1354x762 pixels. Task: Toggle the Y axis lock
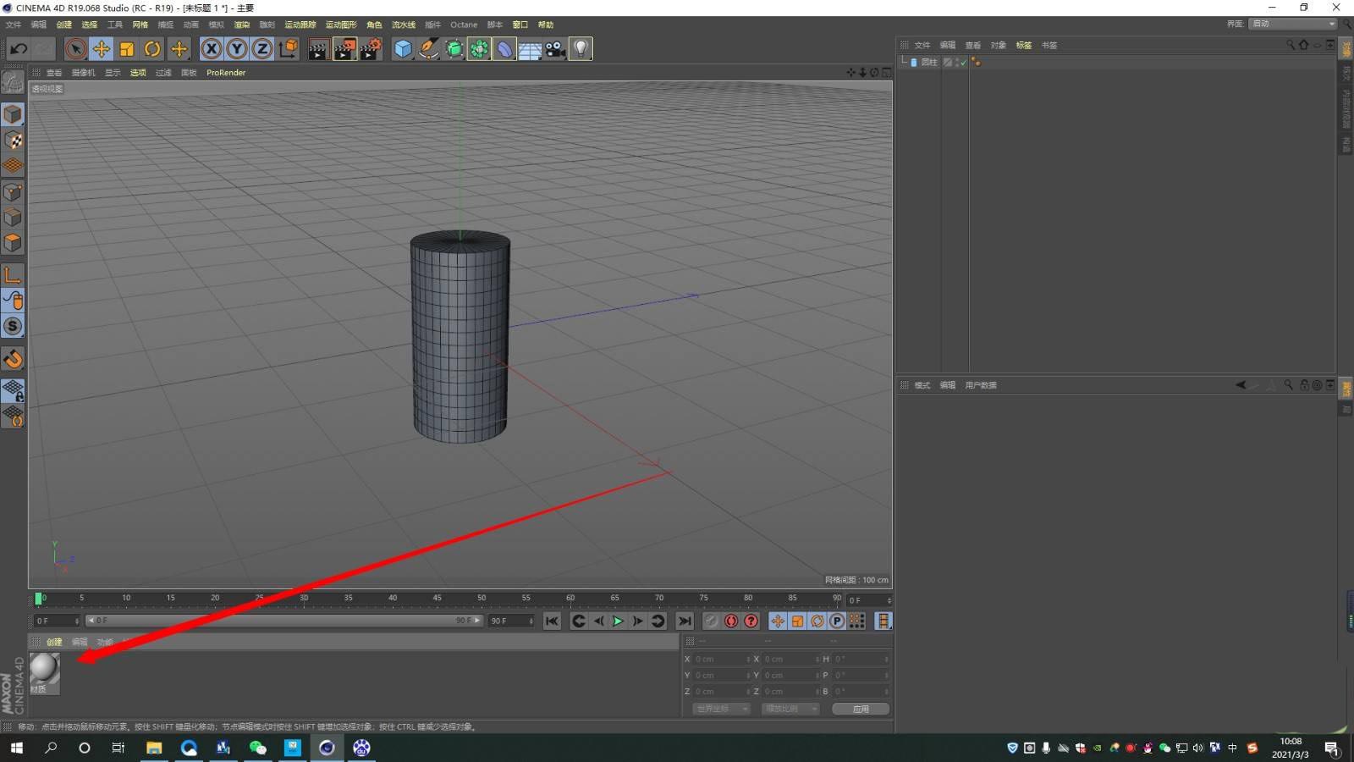click(x=235, y=48)
